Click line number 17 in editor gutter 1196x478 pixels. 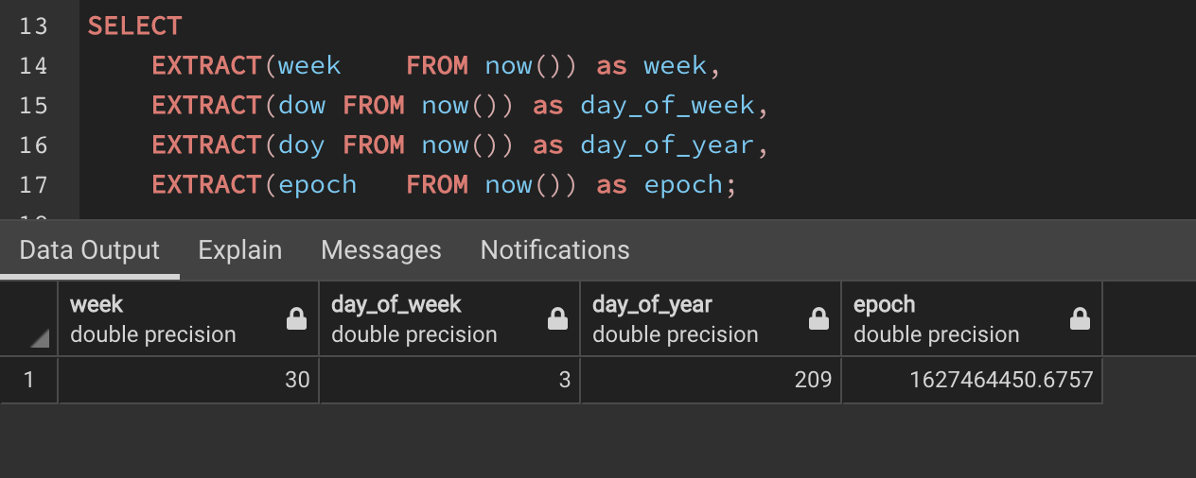[x=33, y=184]
